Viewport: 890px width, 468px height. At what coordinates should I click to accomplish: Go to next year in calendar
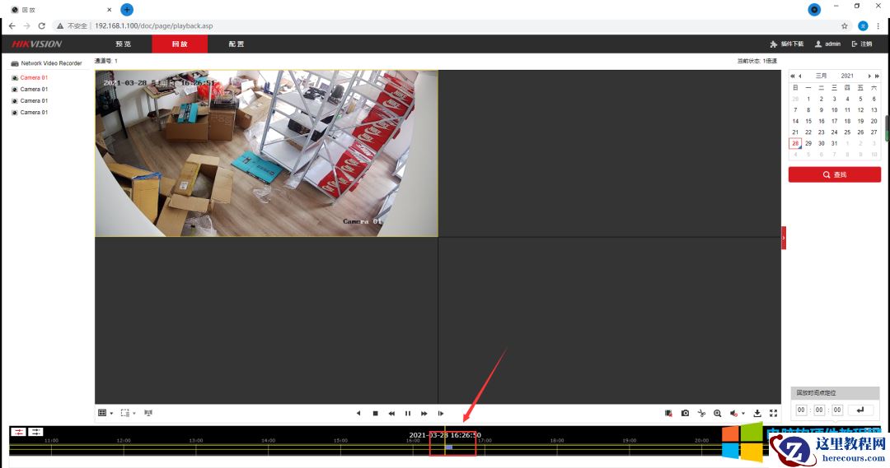tap(877, 76)
